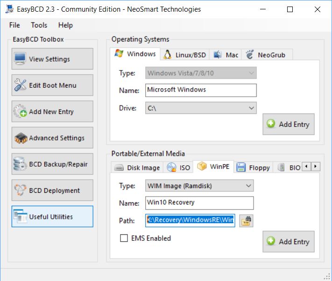The image size is (332, 281).
Task: Click BCD Backup/Repair database icon
Action: tap(20, 164)
